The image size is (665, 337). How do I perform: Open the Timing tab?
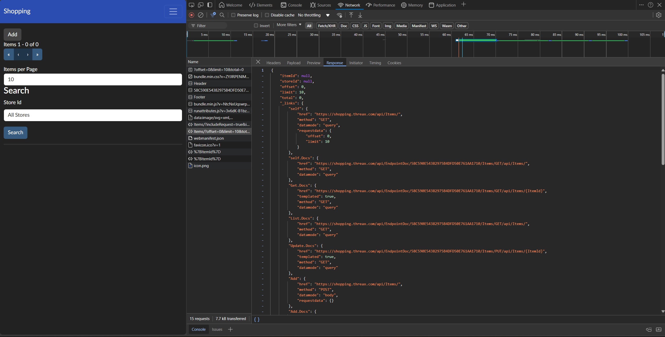coord(375,63)
